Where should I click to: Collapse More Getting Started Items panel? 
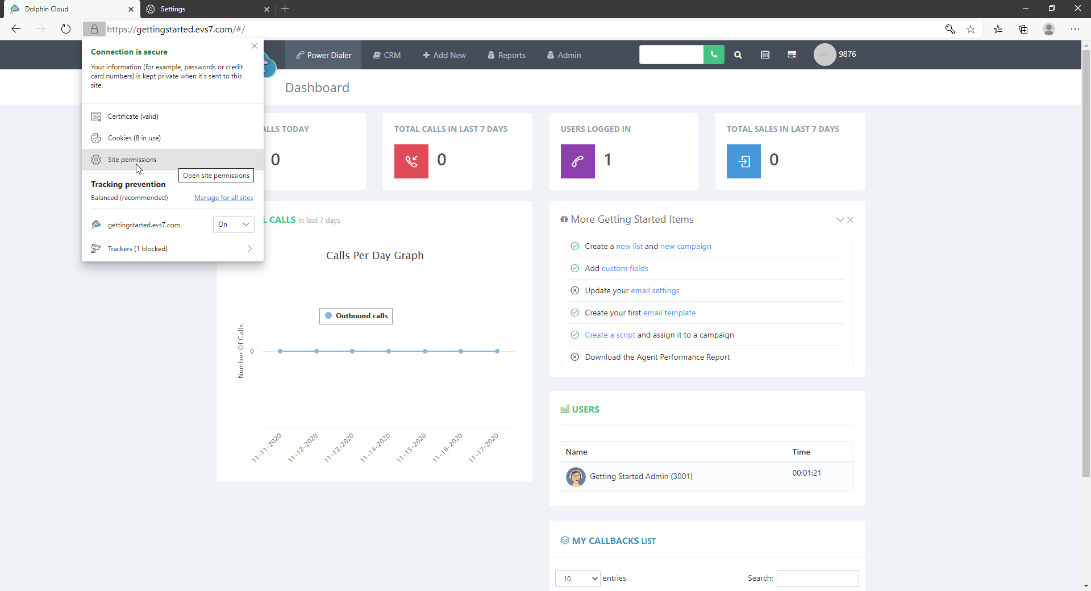pyautogui.click(x=840, y=219)
